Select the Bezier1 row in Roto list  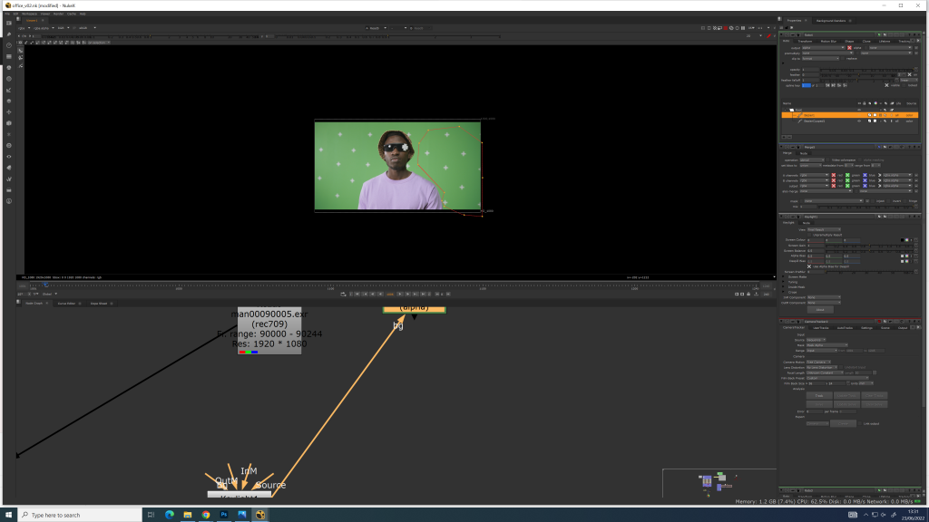[x=849, y=115]
